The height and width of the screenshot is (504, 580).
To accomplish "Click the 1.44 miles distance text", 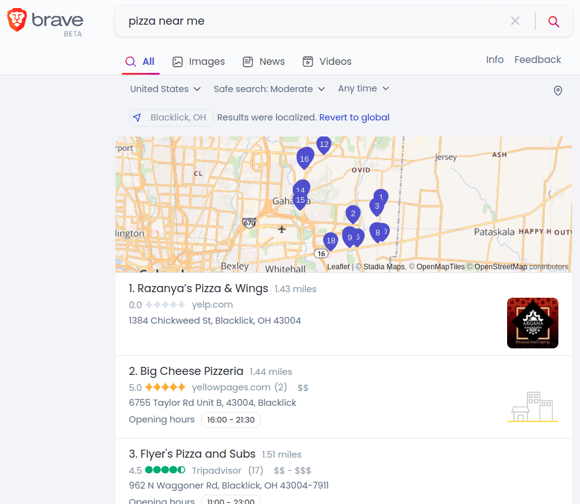I will pyautogui.click(x=271, y=372).
